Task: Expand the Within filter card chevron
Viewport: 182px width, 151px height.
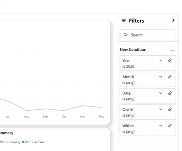Action: (x=161, y=126)
